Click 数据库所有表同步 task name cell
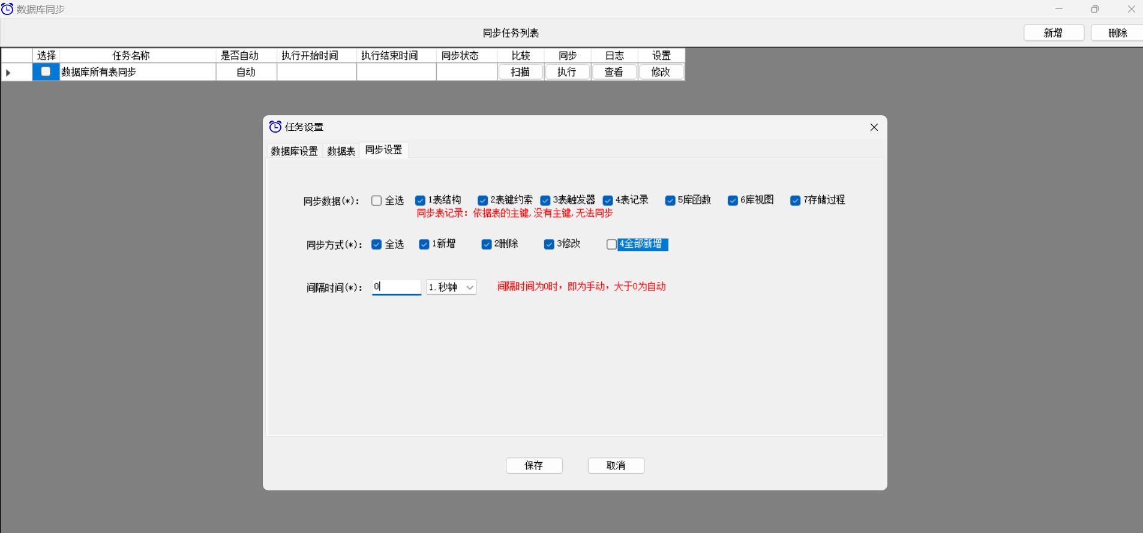The width and height of the screenshot is (1143, 533). point(137,72)
